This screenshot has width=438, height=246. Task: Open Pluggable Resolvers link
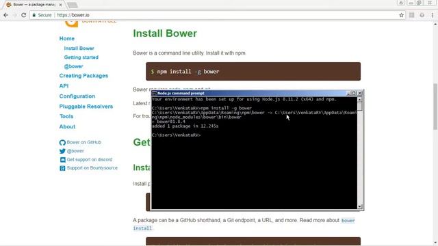(86, 107)
